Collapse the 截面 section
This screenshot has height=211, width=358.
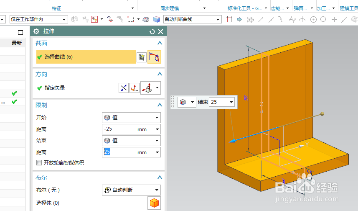click(x=160, y=43)
